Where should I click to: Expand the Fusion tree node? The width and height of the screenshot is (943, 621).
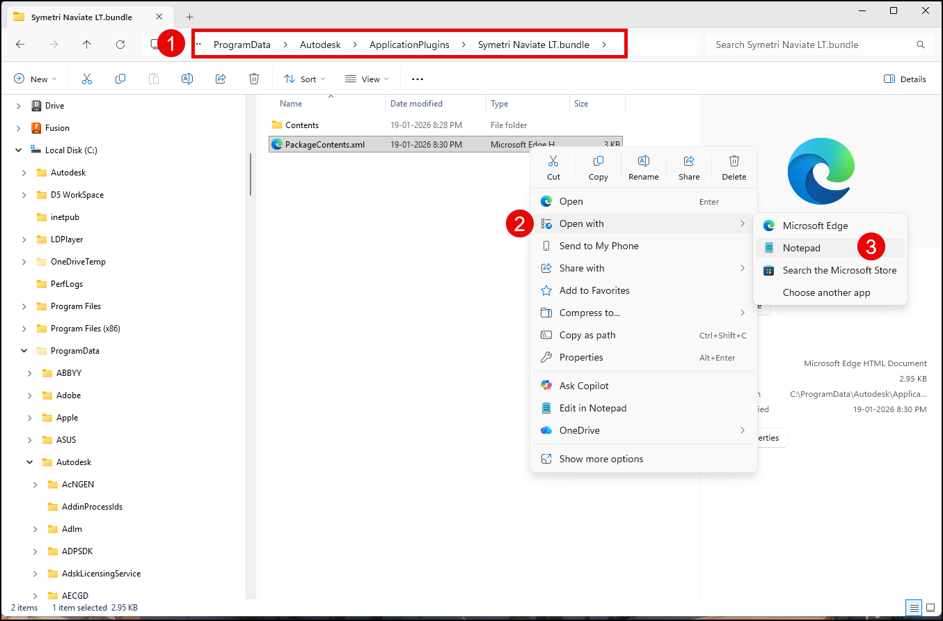[18, 128]
